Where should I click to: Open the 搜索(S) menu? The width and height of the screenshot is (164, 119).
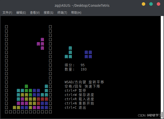48,13
